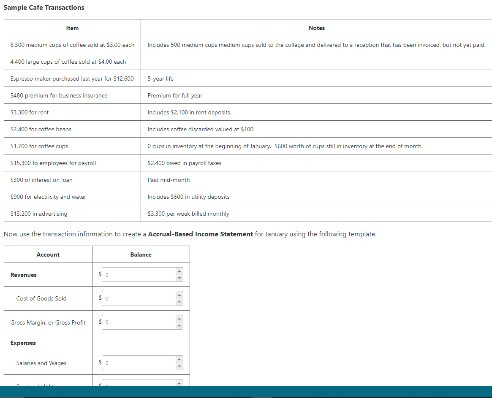Click the 5-year life note cell
492x398 pixels.
[160, 79]
